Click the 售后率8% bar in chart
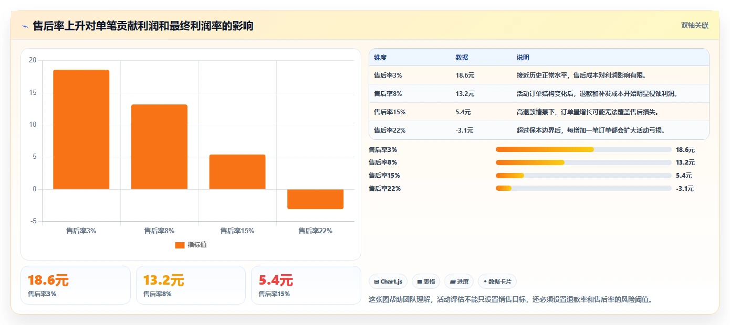 (159, 147)
